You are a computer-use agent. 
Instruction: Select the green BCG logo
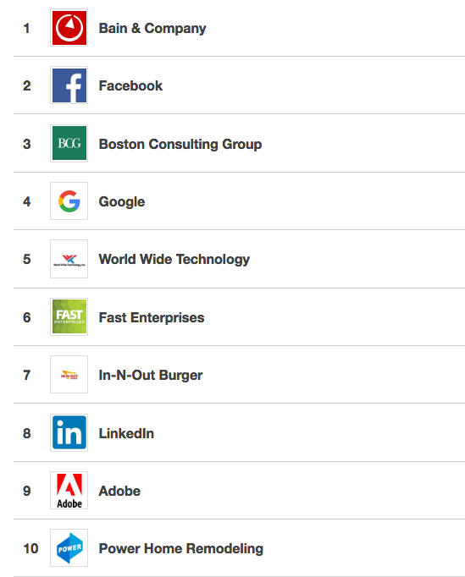point(69,143)
